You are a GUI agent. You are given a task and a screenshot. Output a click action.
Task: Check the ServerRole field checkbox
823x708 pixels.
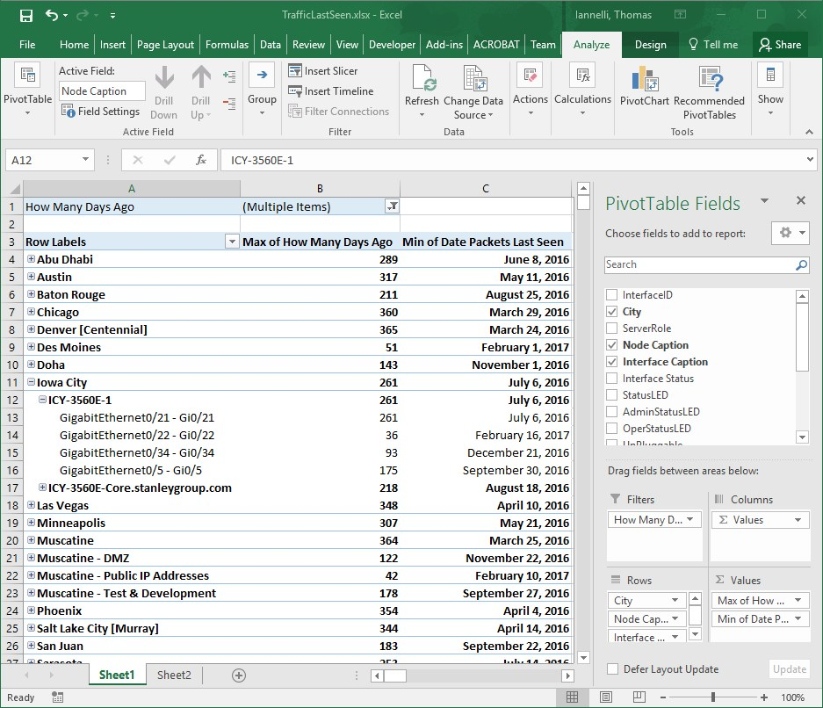point(612,329)
